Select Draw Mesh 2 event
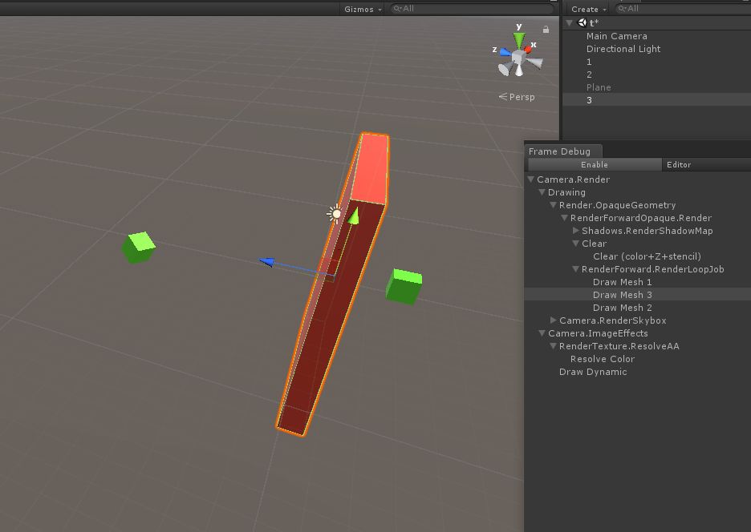Image resolution: width=751 pixels, height=532 pixels. (622, 308)
